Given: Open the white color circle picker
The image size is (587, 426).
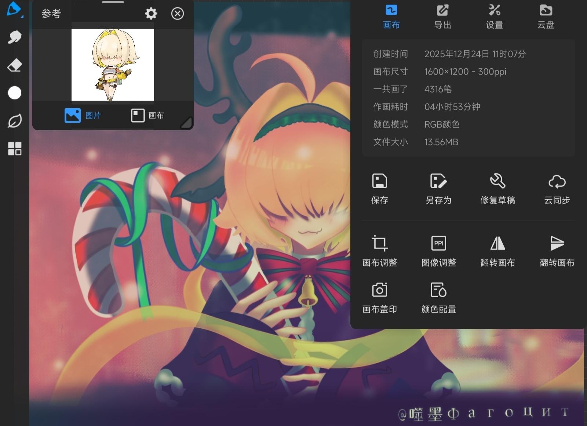Looking at the screenshot, I should [x=15, y=93].
